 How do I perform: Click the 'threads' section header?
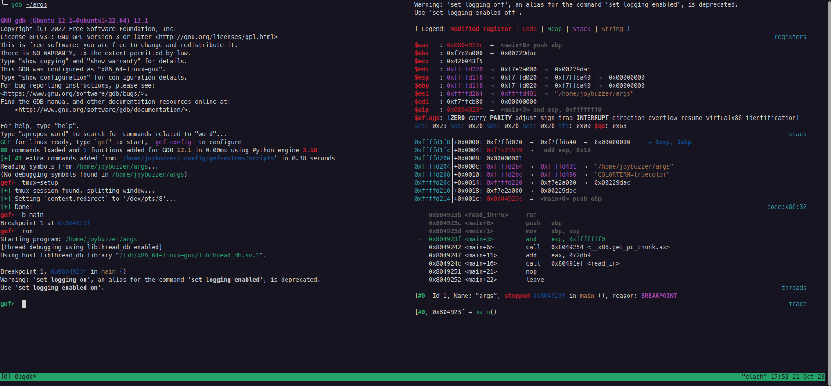point(794,288)
